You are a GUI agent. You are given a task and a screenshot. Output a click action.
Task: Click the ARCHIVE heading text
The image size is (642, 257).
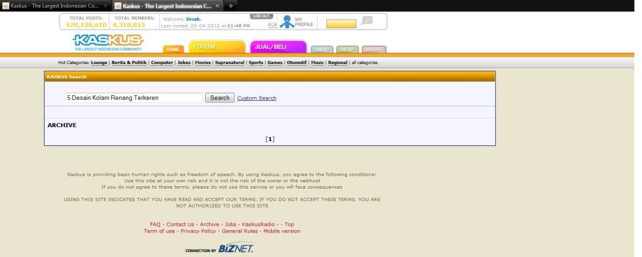point(62,125)
